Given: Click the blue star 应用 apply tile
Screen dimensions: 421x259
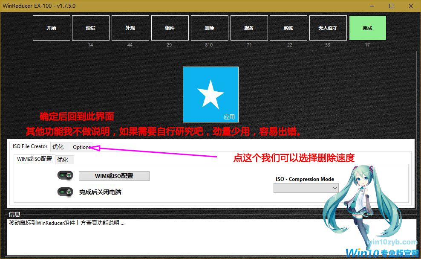Looking at the screenshot, I should pyautogui.click(x=210, y=94).
